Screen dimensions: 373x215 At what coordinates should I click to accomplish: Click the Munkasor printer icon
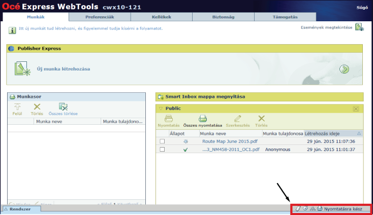click(12, 97)
